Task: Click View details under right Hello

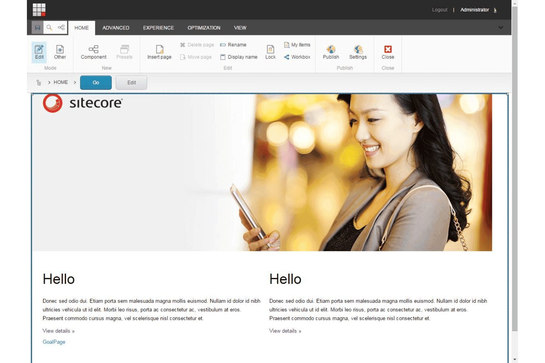Action: pos(285,331)
